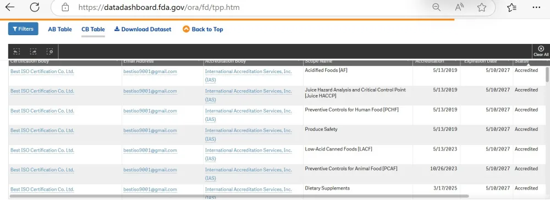Open the favorites list icon
Viewport: 550px width, 200px height.
tap(512, 7)
